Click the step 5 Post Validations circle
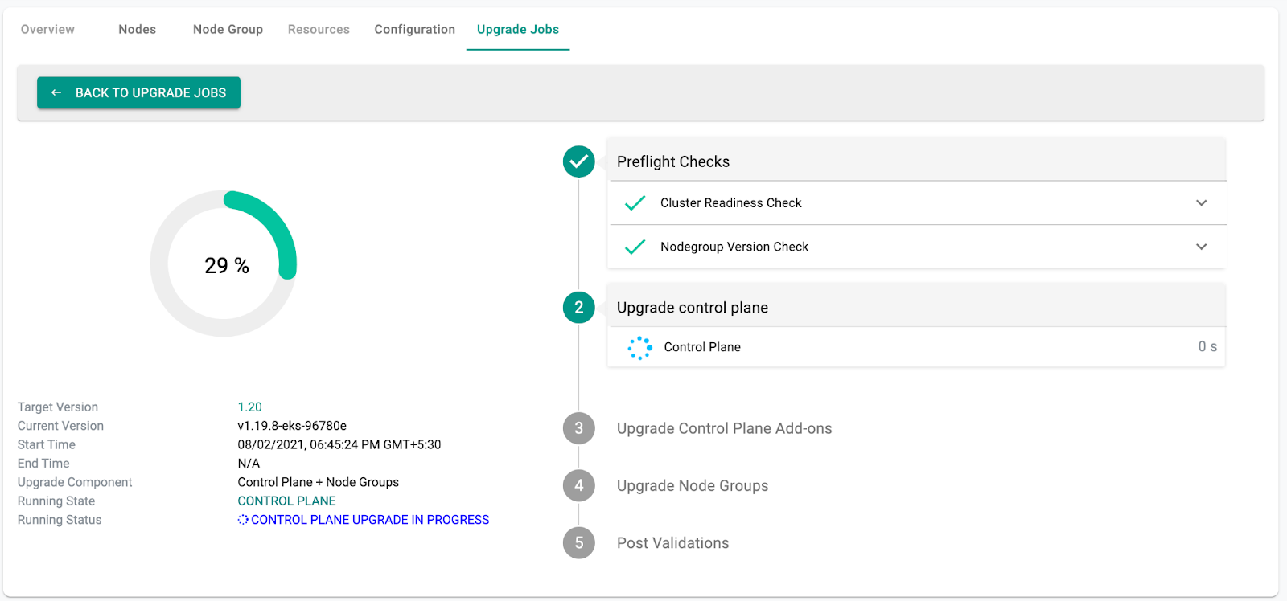This screenshot has height=601, width=1287. point(578,542)
